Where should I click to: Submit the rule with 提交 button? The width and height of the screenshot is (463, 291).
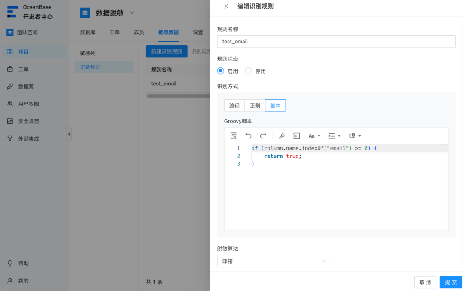pyautogui.click(x=451, y=282)
